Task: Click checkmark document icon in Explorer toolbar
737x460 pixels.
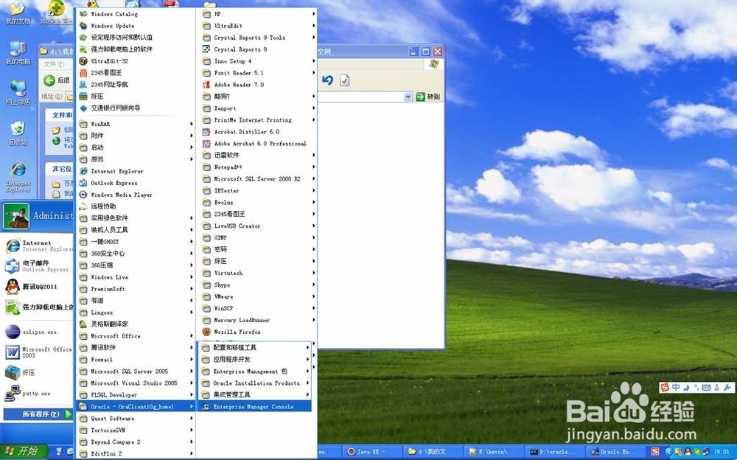Action: [344, 80]
